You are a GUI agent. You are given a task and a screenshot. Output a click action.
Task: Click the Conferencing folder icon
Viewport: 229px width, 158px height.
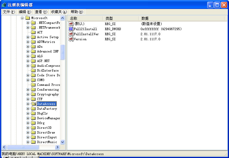(x=33, y=89)
